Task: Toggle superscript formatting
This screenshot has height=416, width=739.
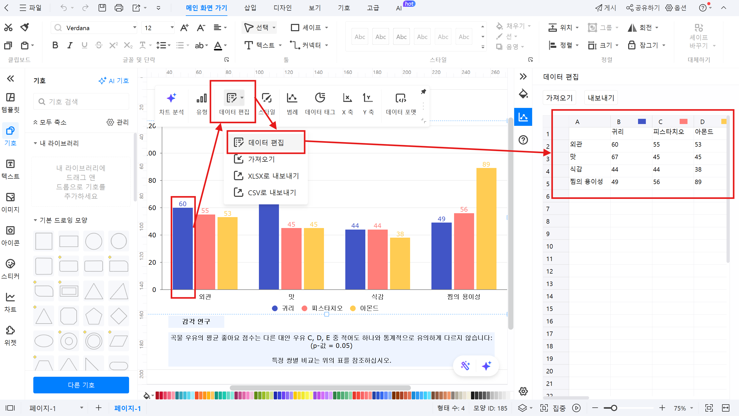Action: (x=114, y=45)
